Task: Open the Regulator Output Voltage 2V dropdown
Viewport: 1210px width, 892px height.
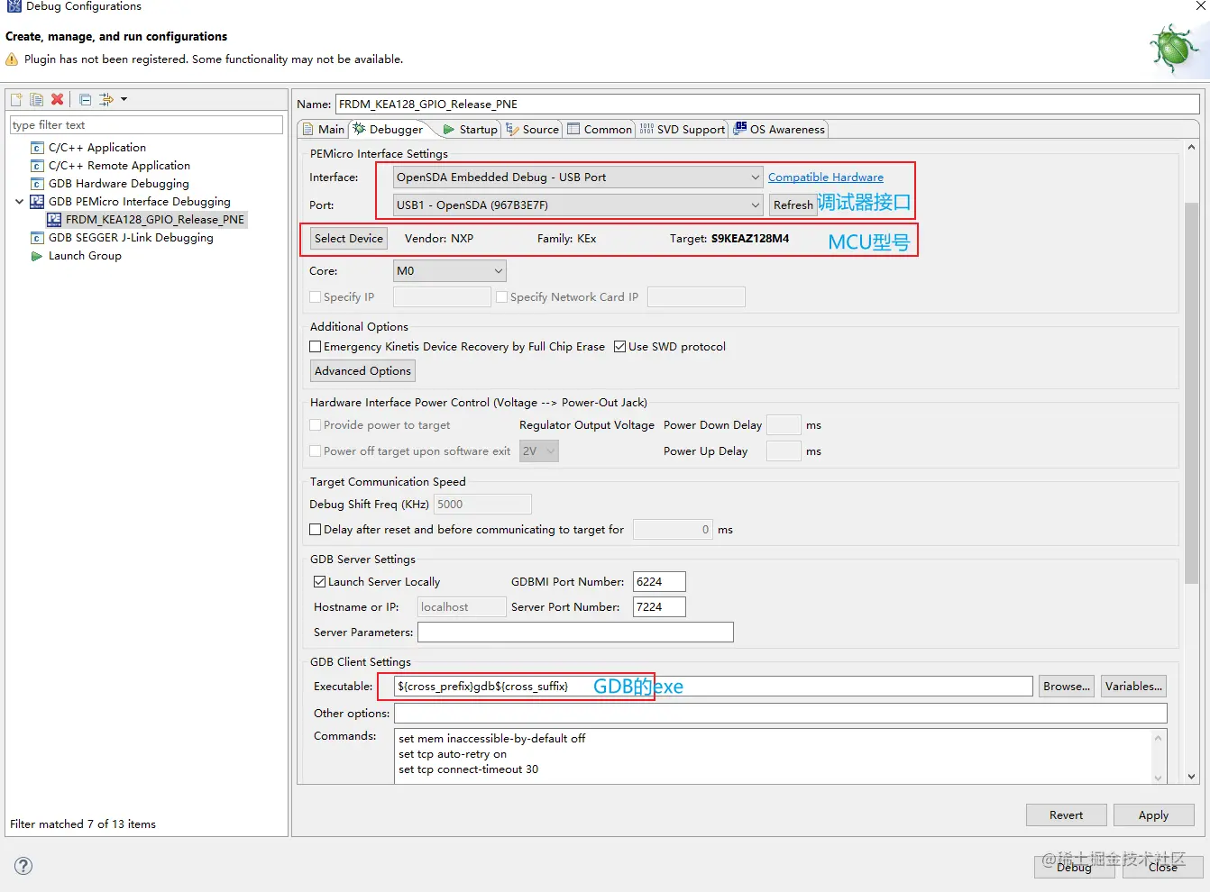Action: [539, 451]
